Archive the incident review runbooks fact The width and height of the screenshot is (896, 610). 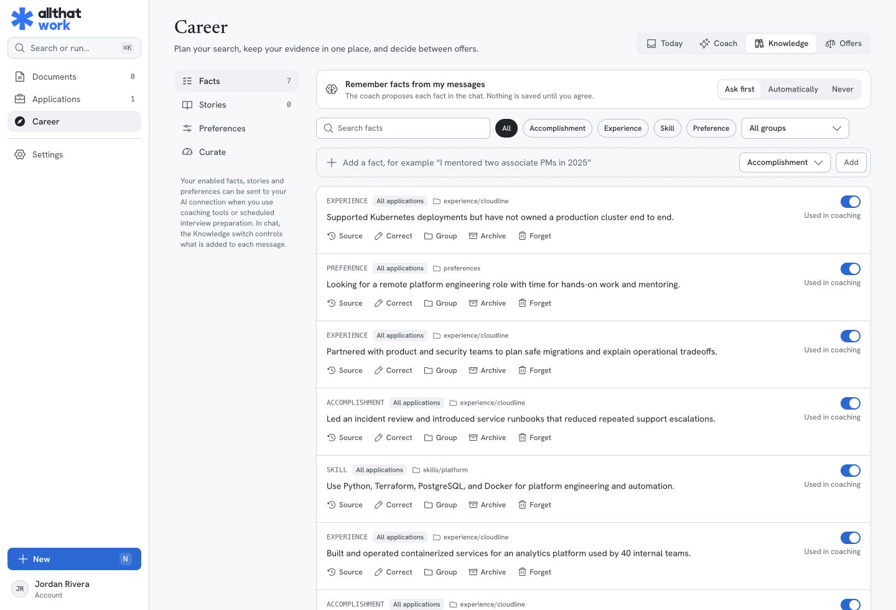pyautogui.click(x=487, y=438)
